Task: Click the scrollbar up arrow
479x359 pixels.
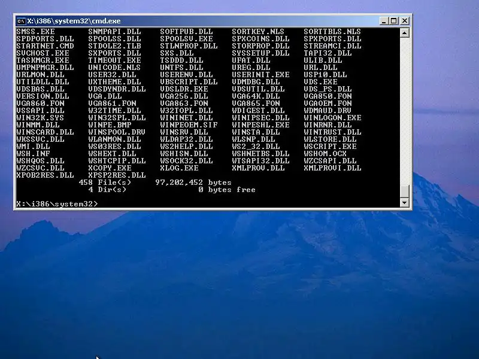Action: [x=405, y=33]
